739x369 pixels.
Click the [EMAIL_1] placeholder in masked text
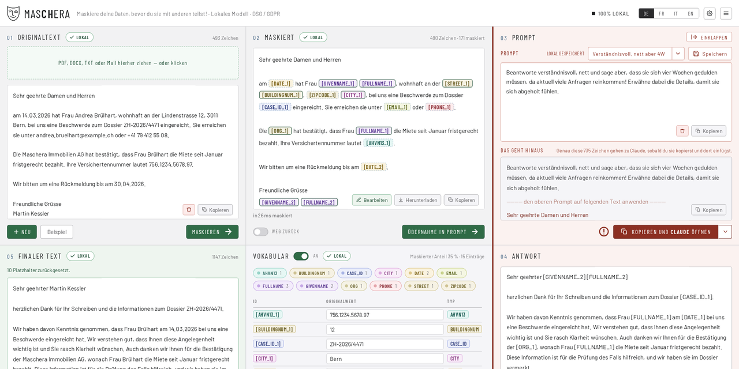397,107
